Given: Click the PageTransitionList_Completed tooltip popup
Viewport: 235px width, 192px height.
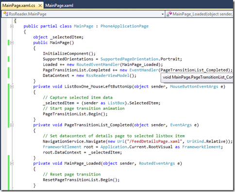Looking at the screenshot, I should coord(197,77).
